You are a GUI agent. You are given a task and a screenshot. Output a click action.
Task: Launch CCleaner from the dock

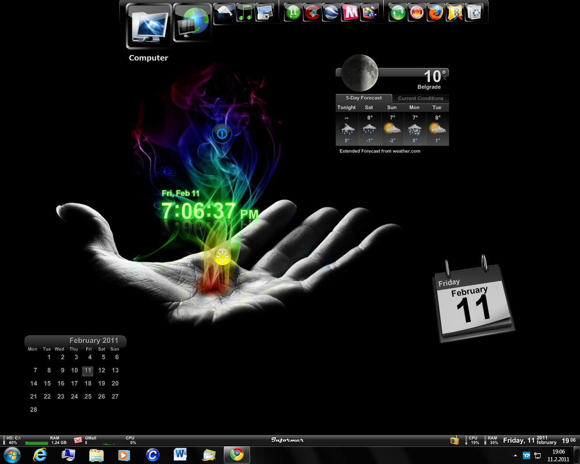[x=312, y=13]
